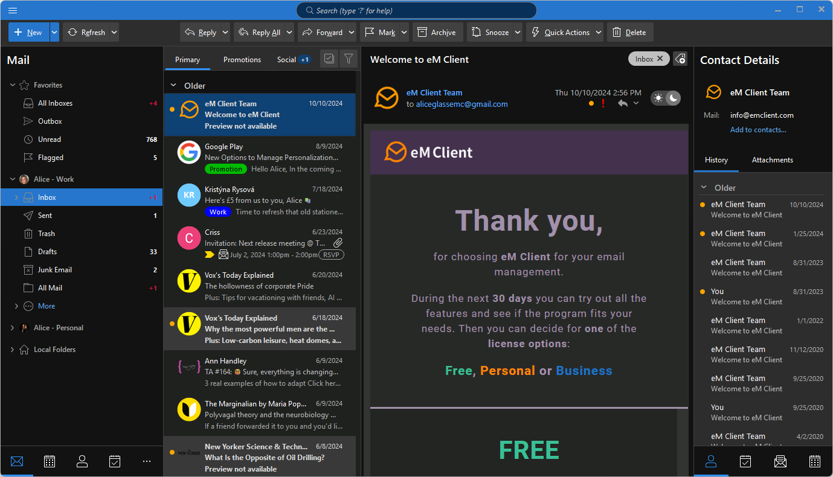Click the RSVP button on Criss invitation

331,255
